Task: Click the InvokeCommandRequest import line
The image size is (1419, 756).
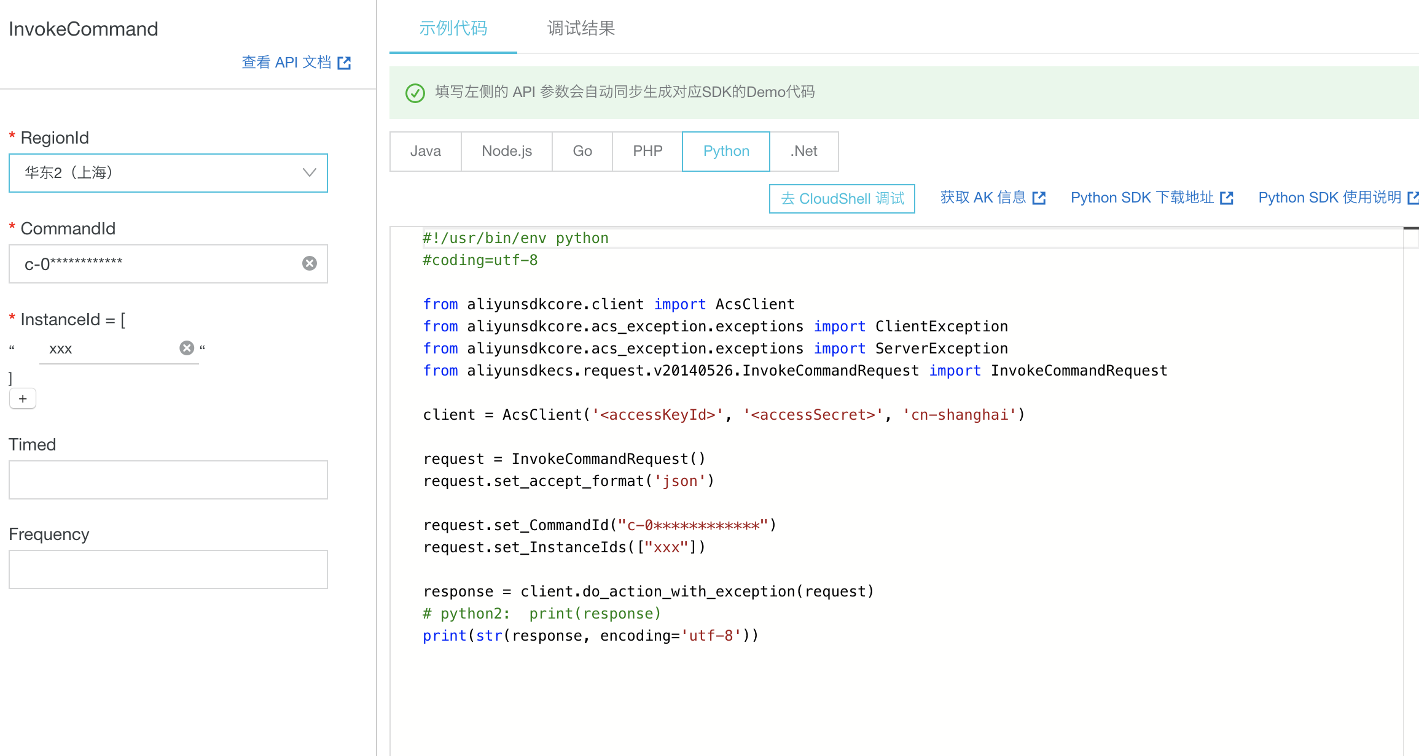Action: point(795,371)
